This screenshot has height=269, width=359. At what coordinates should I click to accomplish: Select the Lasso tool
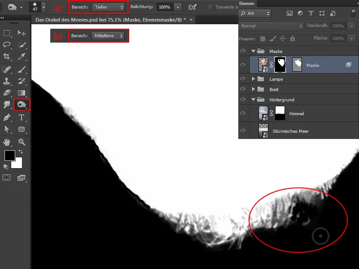click(x=7, y=44)
